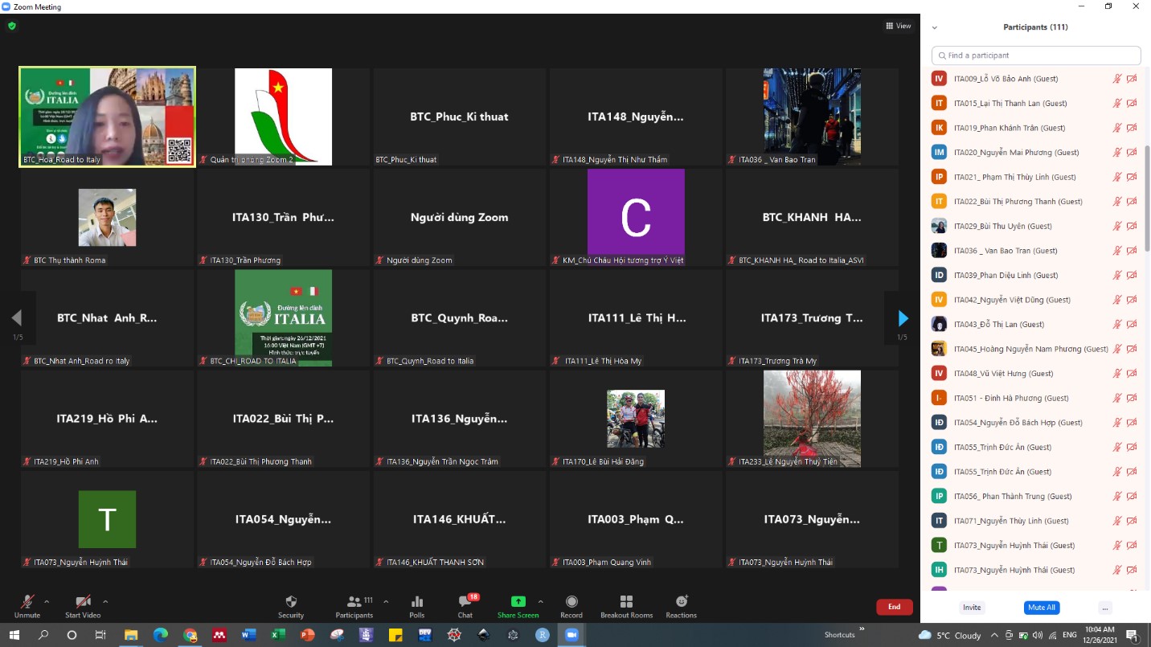The width and height of the screenshot is (1151, 647).
Task: Toggle the Participants panel from toolbar
Action: click(x=354, y=602)
